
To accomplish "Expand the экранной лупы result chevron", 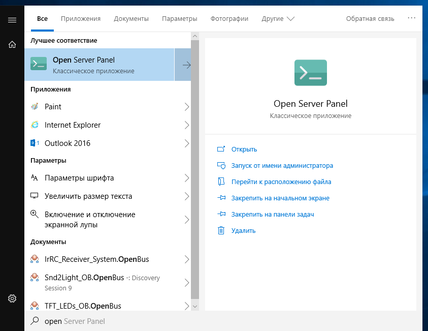I will (x=187, y=220).
